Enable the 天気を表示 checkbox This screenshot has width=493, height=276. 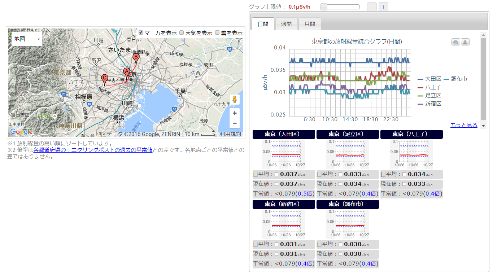[x=182, y=33]
